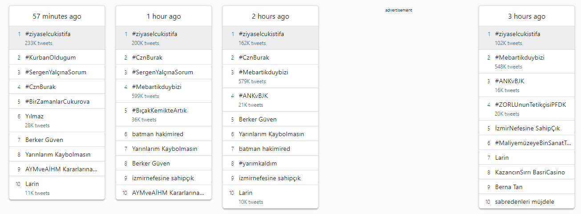Click the 3 hours ago card header
The height and width of the screenshot is (214, 581).
527,16
